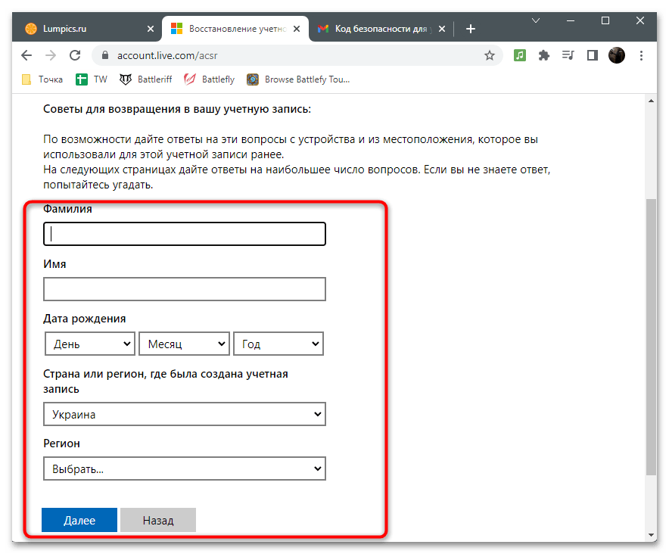The width and height of the screenshot is (669, 554).
Task: Minimize the Chrome window
Action: (571, 20)
